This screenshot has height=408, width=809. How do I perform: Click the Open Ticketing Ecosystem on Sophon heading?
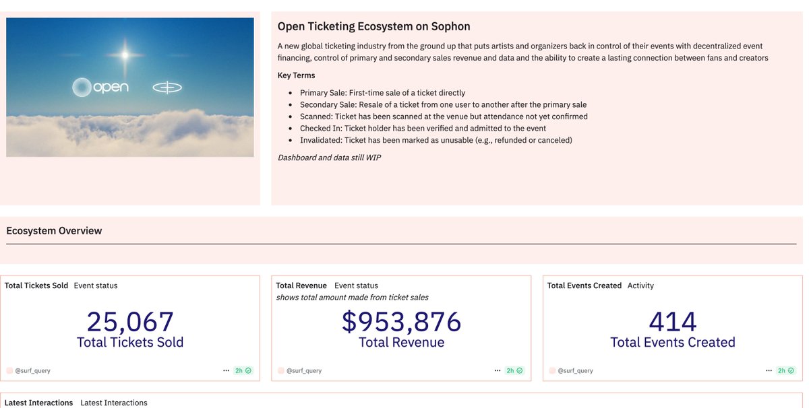click(x=374, y=26)
